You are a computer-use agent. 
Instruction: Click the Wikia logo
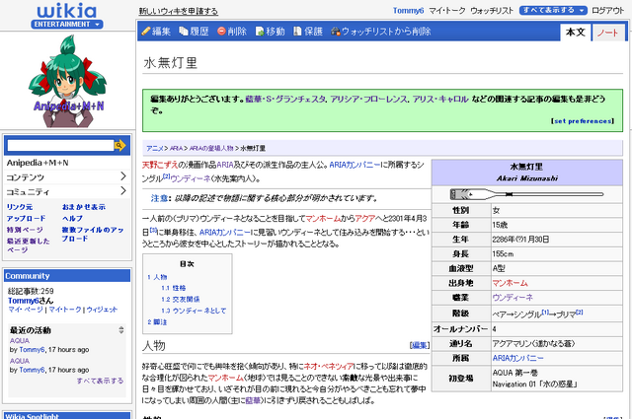66,11
